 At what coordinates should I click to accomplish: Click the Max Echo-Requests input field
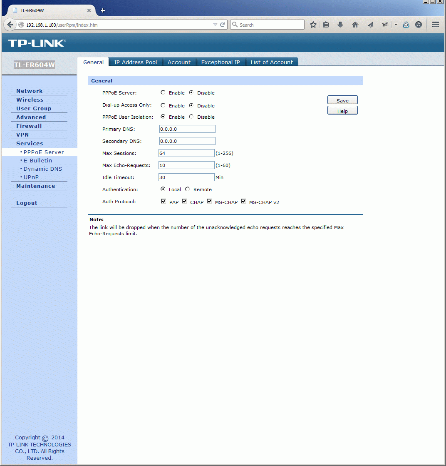pos(186,165)
